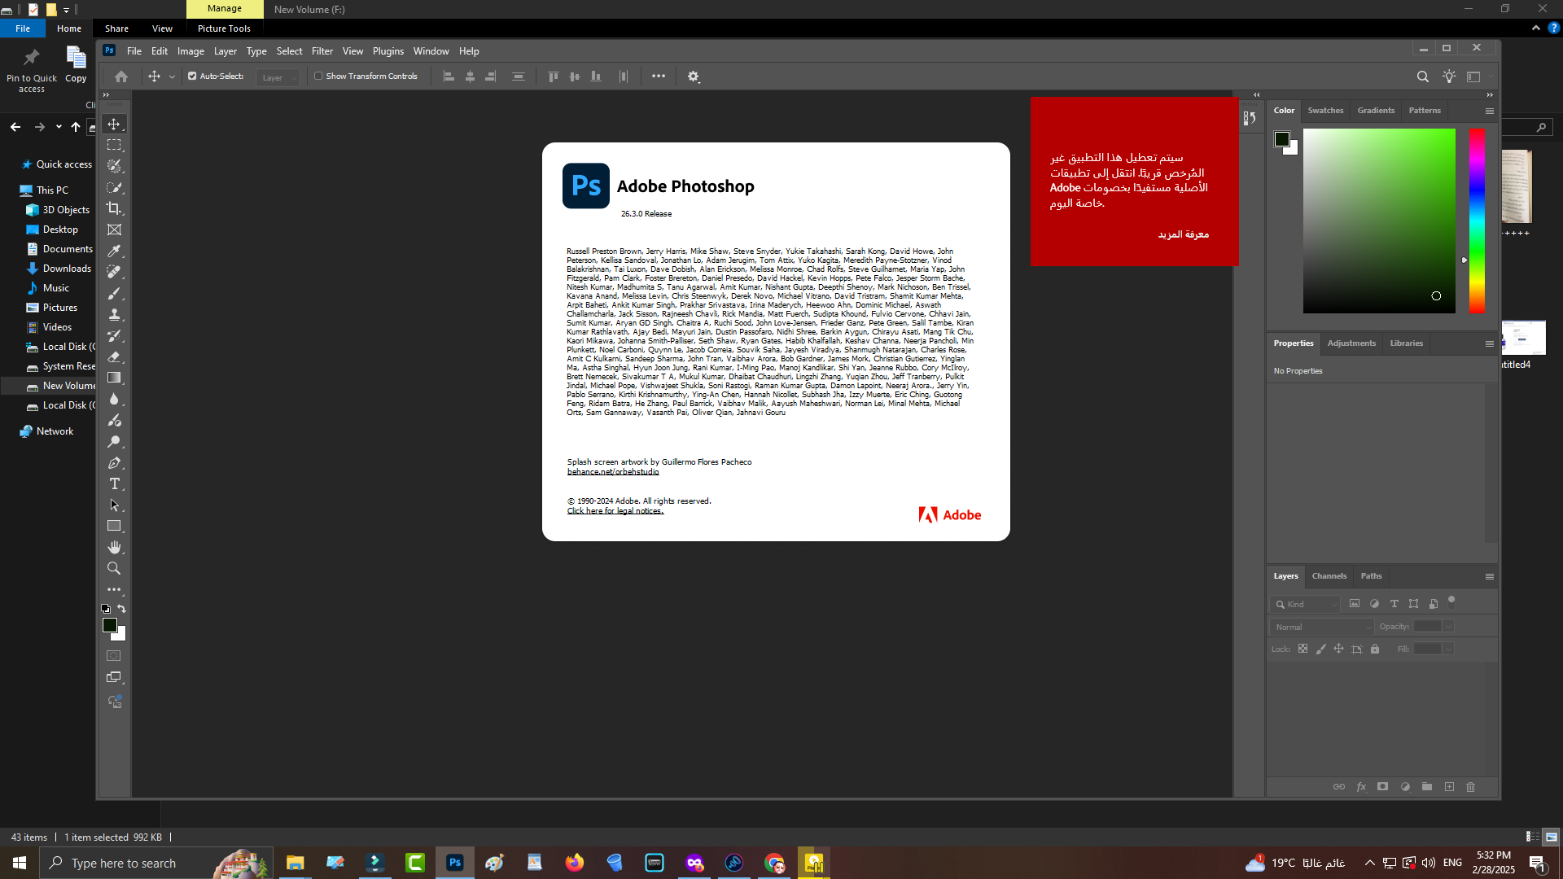This screenshot has height=879, width=1563.
Task: Select the Gradient tool
Action: pyautogui.click(x=114, y=378)
